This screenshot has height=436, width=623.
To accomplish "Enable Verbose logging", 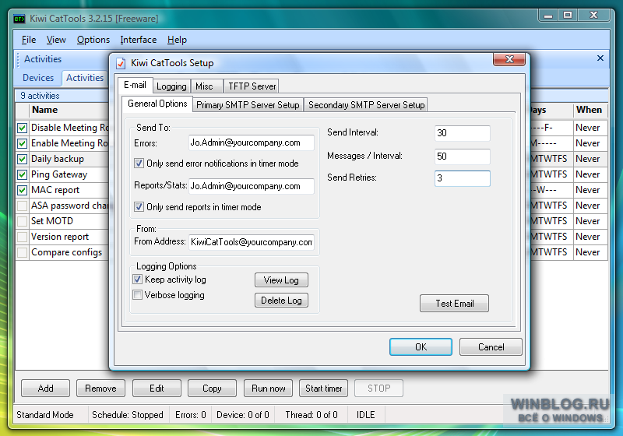I will 138,294.
